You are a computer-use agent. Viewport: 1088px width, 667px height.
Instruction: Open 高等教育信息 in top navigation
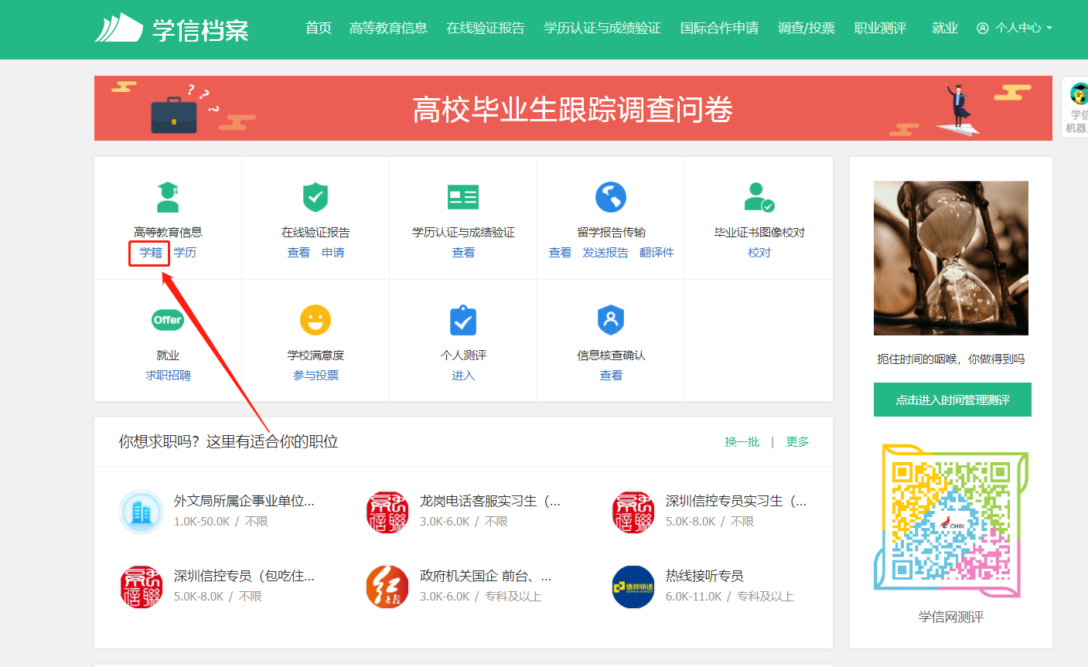tap(388, 28)
